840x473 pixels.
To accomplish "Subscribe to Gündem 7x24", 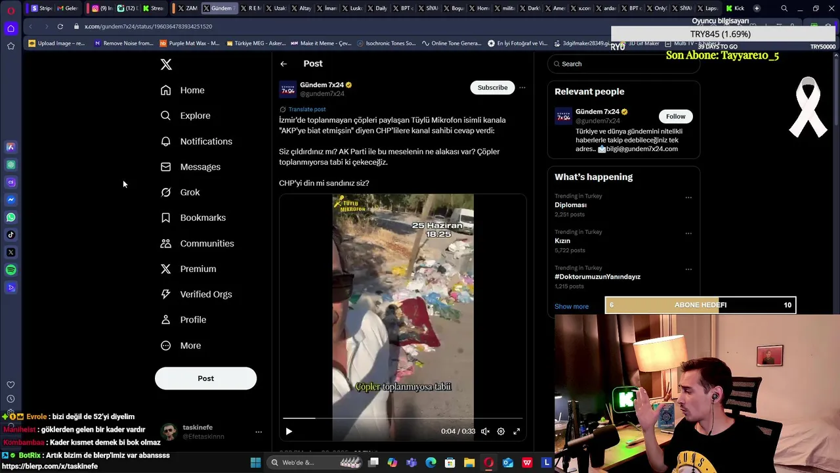I will [x=492, y=87].
